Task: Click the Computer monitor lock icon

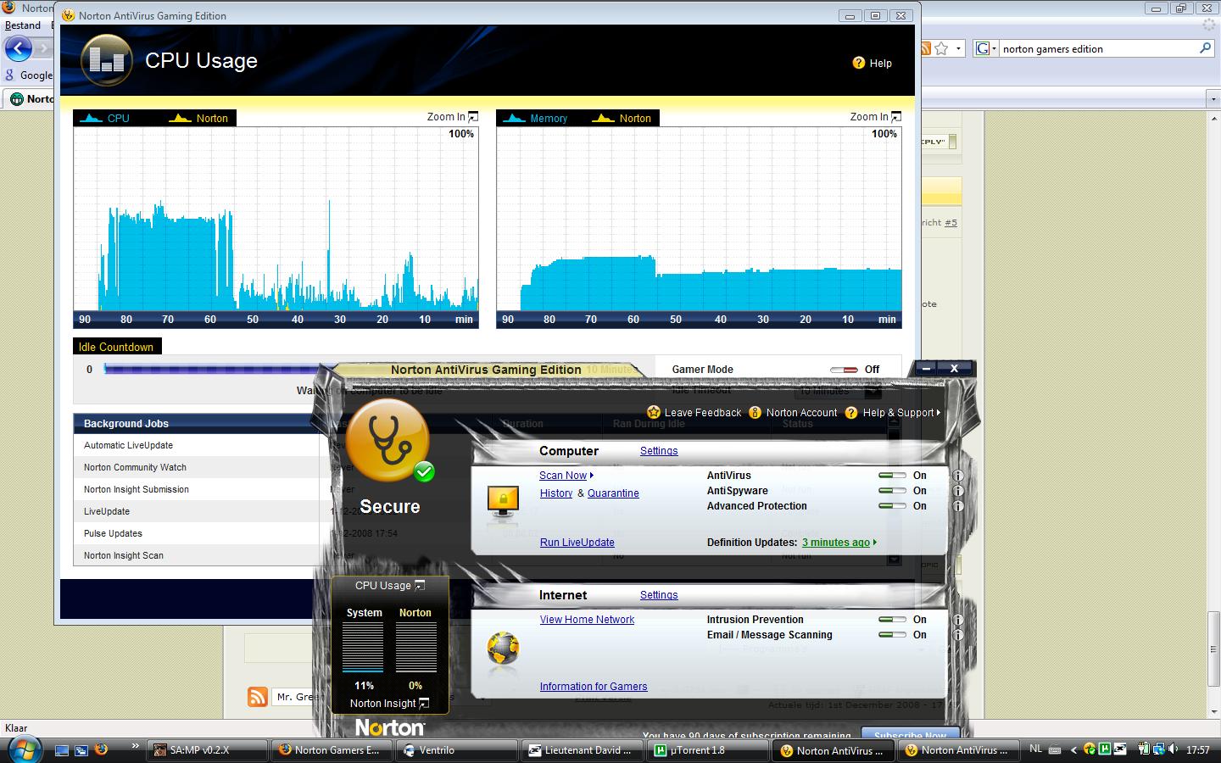Action: point(503,500)
